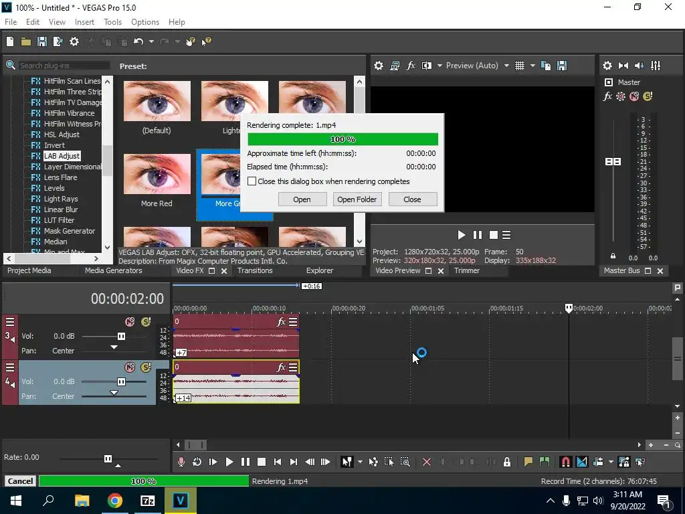
Task: Click the New project icon
Action: 10,41
